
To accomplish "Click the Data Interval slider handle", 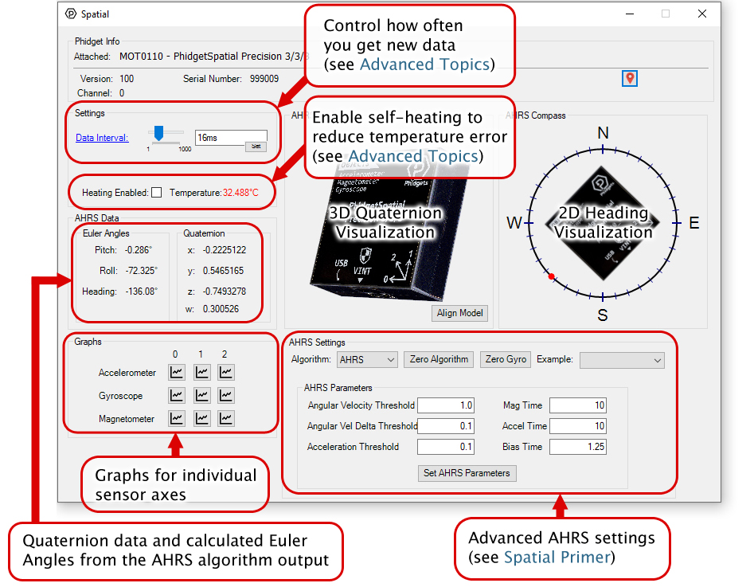I will [158, 132].
